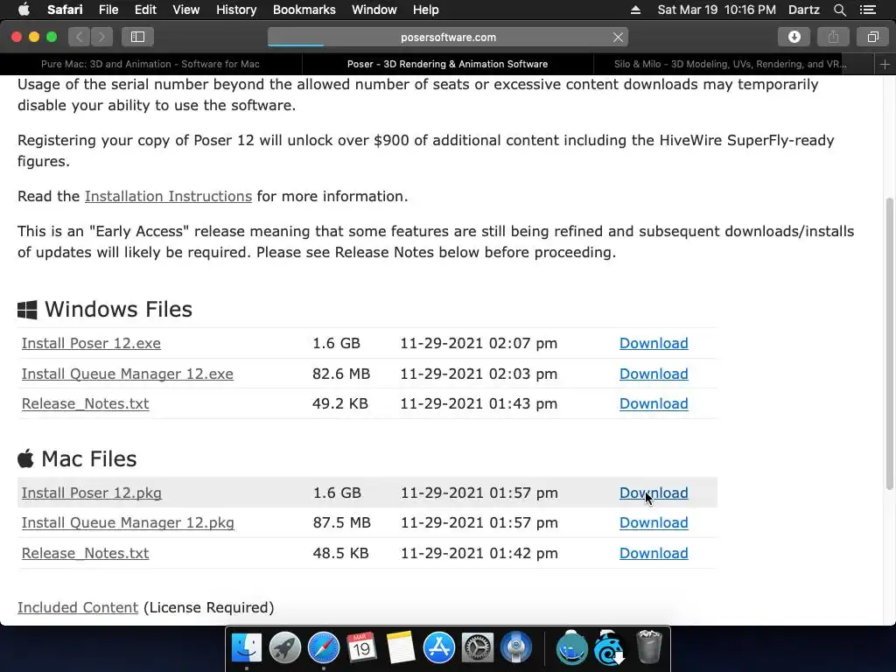
Task: Click the page vertical scrollbar
Action: pyautogui.click(x=889, y=343)
